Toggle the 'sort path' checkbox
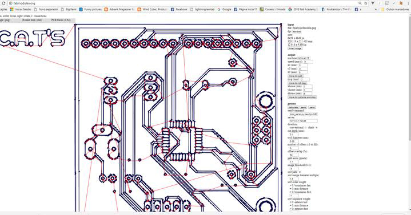Image resolution: width=411 pixels, height=215 pixels. point(300,172)
